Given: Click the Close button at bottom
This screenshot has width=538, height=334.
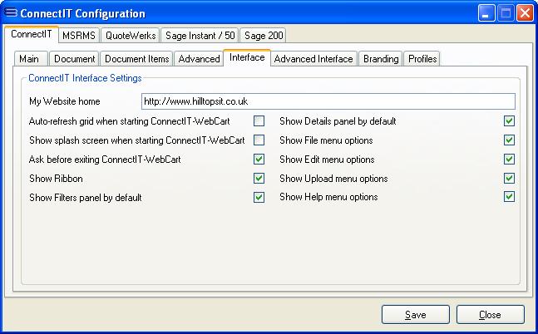Looking at the screenshot, I should pyautogui.click(x=490, y=315).
